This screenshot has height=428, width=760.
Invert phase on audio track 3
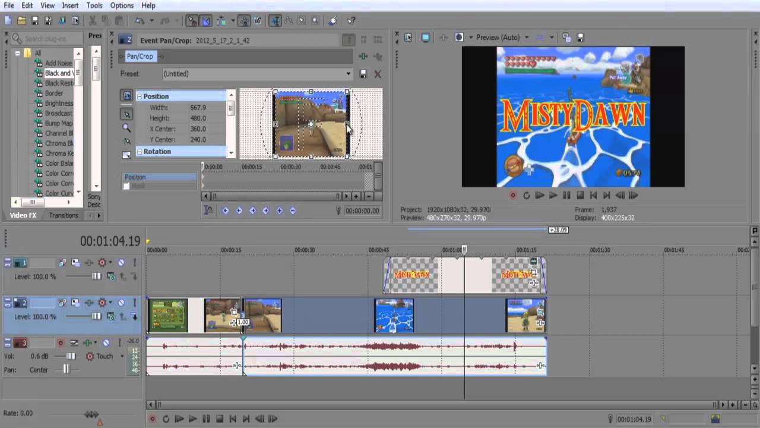(x=74, y=343)
